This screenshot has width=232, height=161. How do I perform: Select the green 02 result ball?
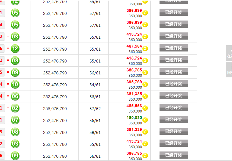tap(15, 108)
